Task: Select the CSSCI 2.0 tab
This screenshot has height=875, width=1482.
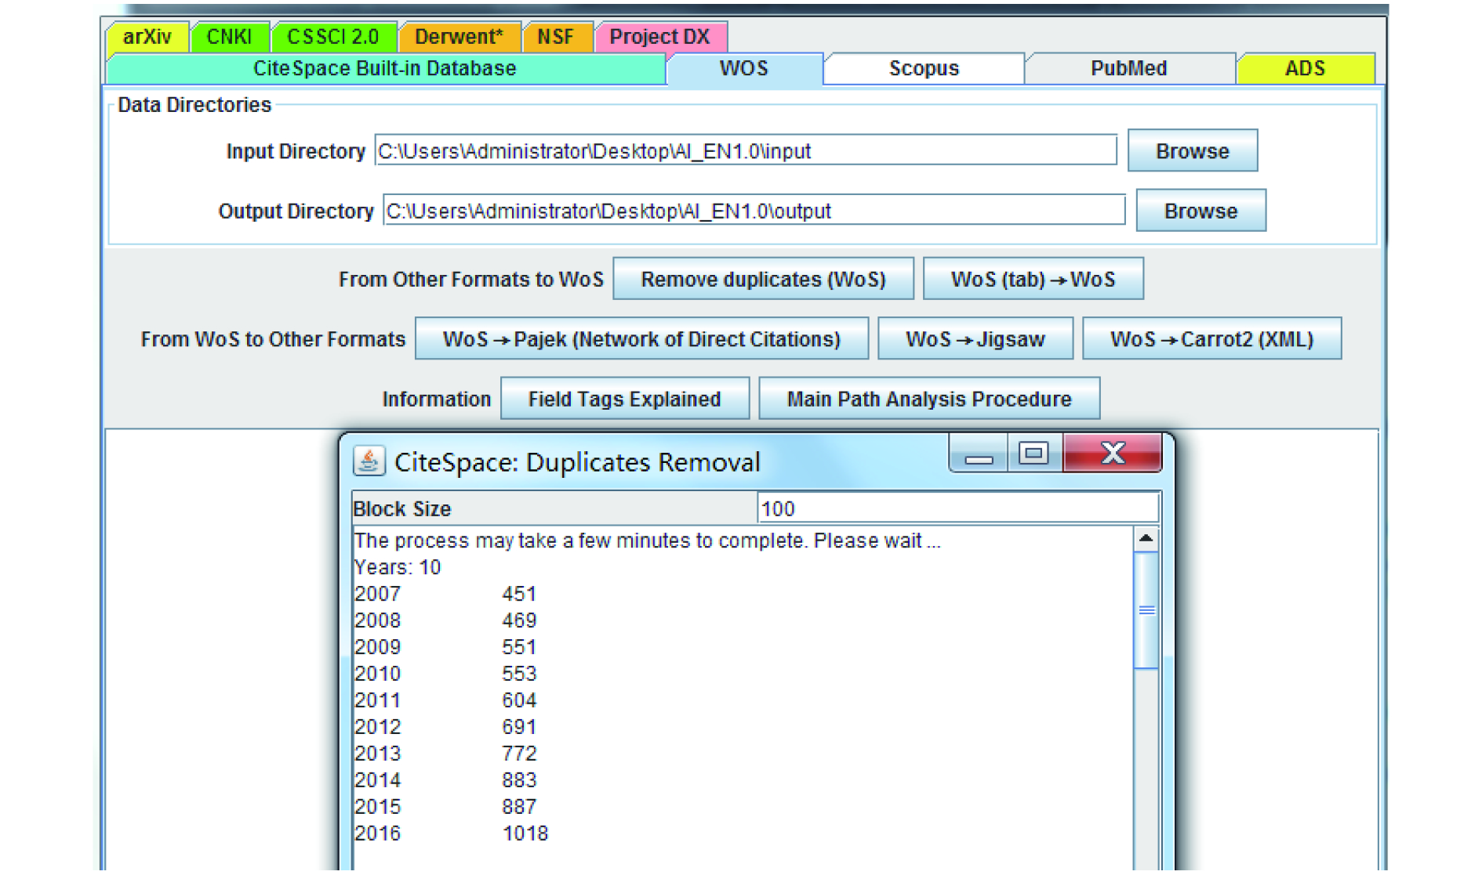Action: tap(333, 37)
